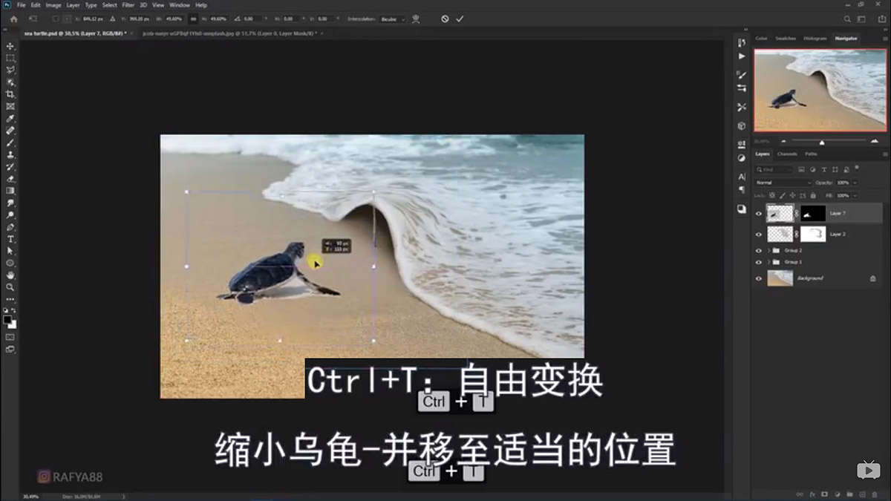
Task: Open the Lasso tool
Action: pos(10,69)
